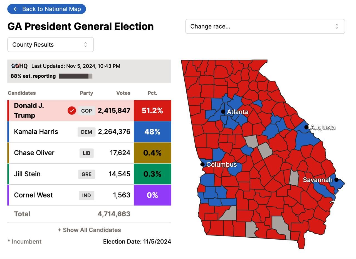Open the Change race dropdown
The height and width of the screenshot is (259, 356).
click(265, 26)
